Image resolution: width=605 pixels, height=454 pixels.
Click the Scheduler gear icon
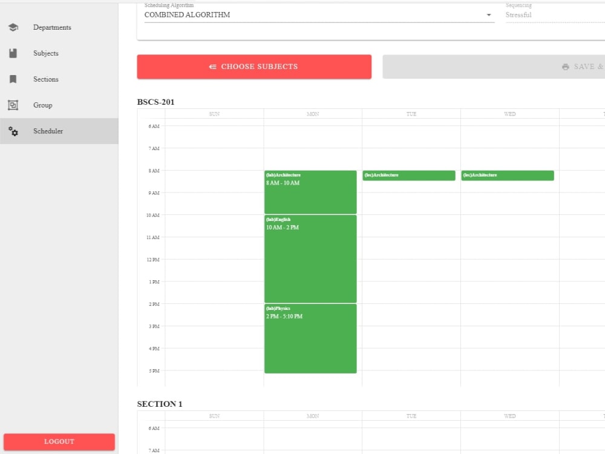coord(13,131)
